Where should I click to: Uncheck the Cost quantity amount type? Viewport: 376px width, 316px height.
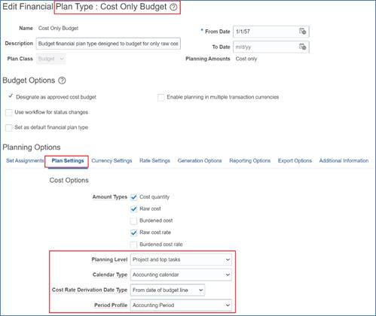[x=133, y=197]
